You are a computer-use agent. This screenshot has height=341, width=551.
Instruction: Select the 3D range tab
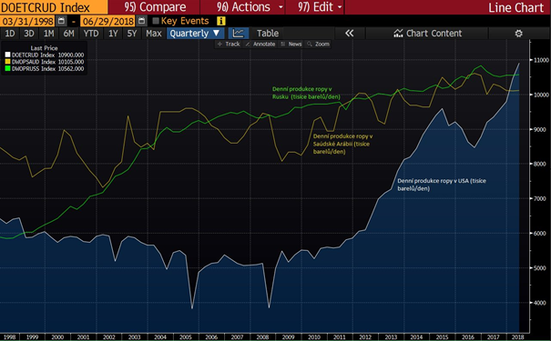point(29,34)
